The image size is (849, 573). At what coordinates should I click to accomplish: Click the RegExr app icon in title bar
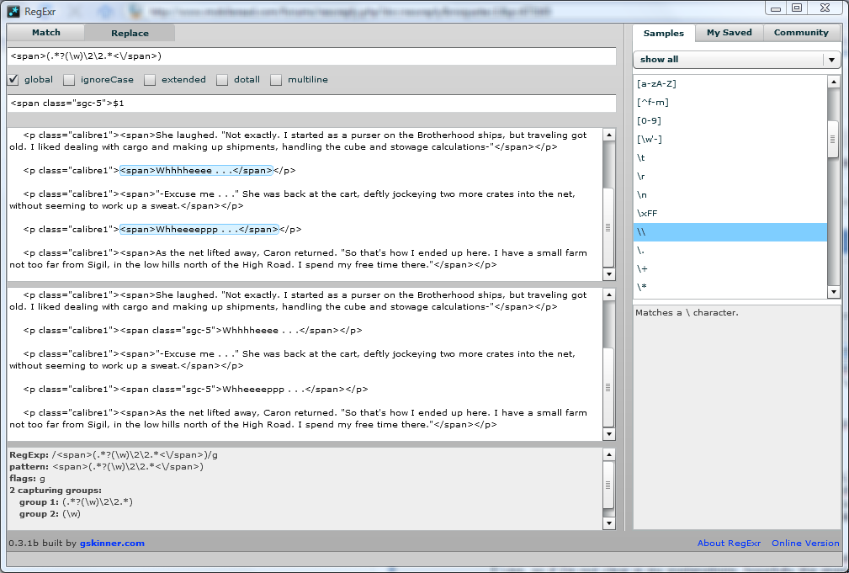point(13,12)
